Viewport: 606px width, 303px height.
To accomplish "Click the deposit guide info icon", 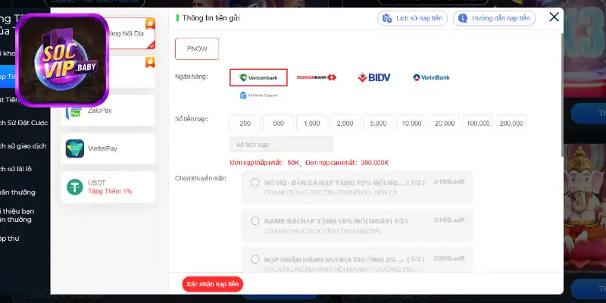I will [x=463, y=18].
